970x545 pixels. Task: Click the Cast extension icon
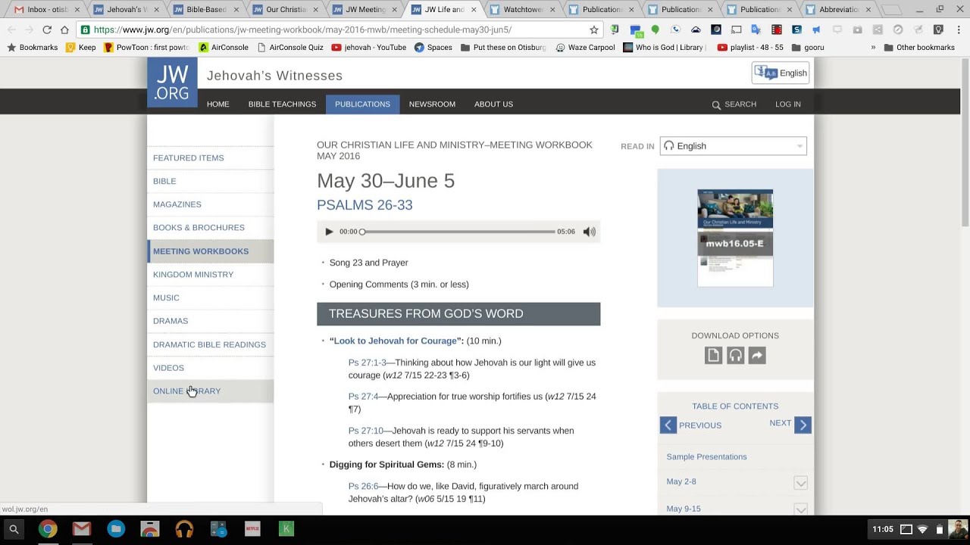point(736,30)
